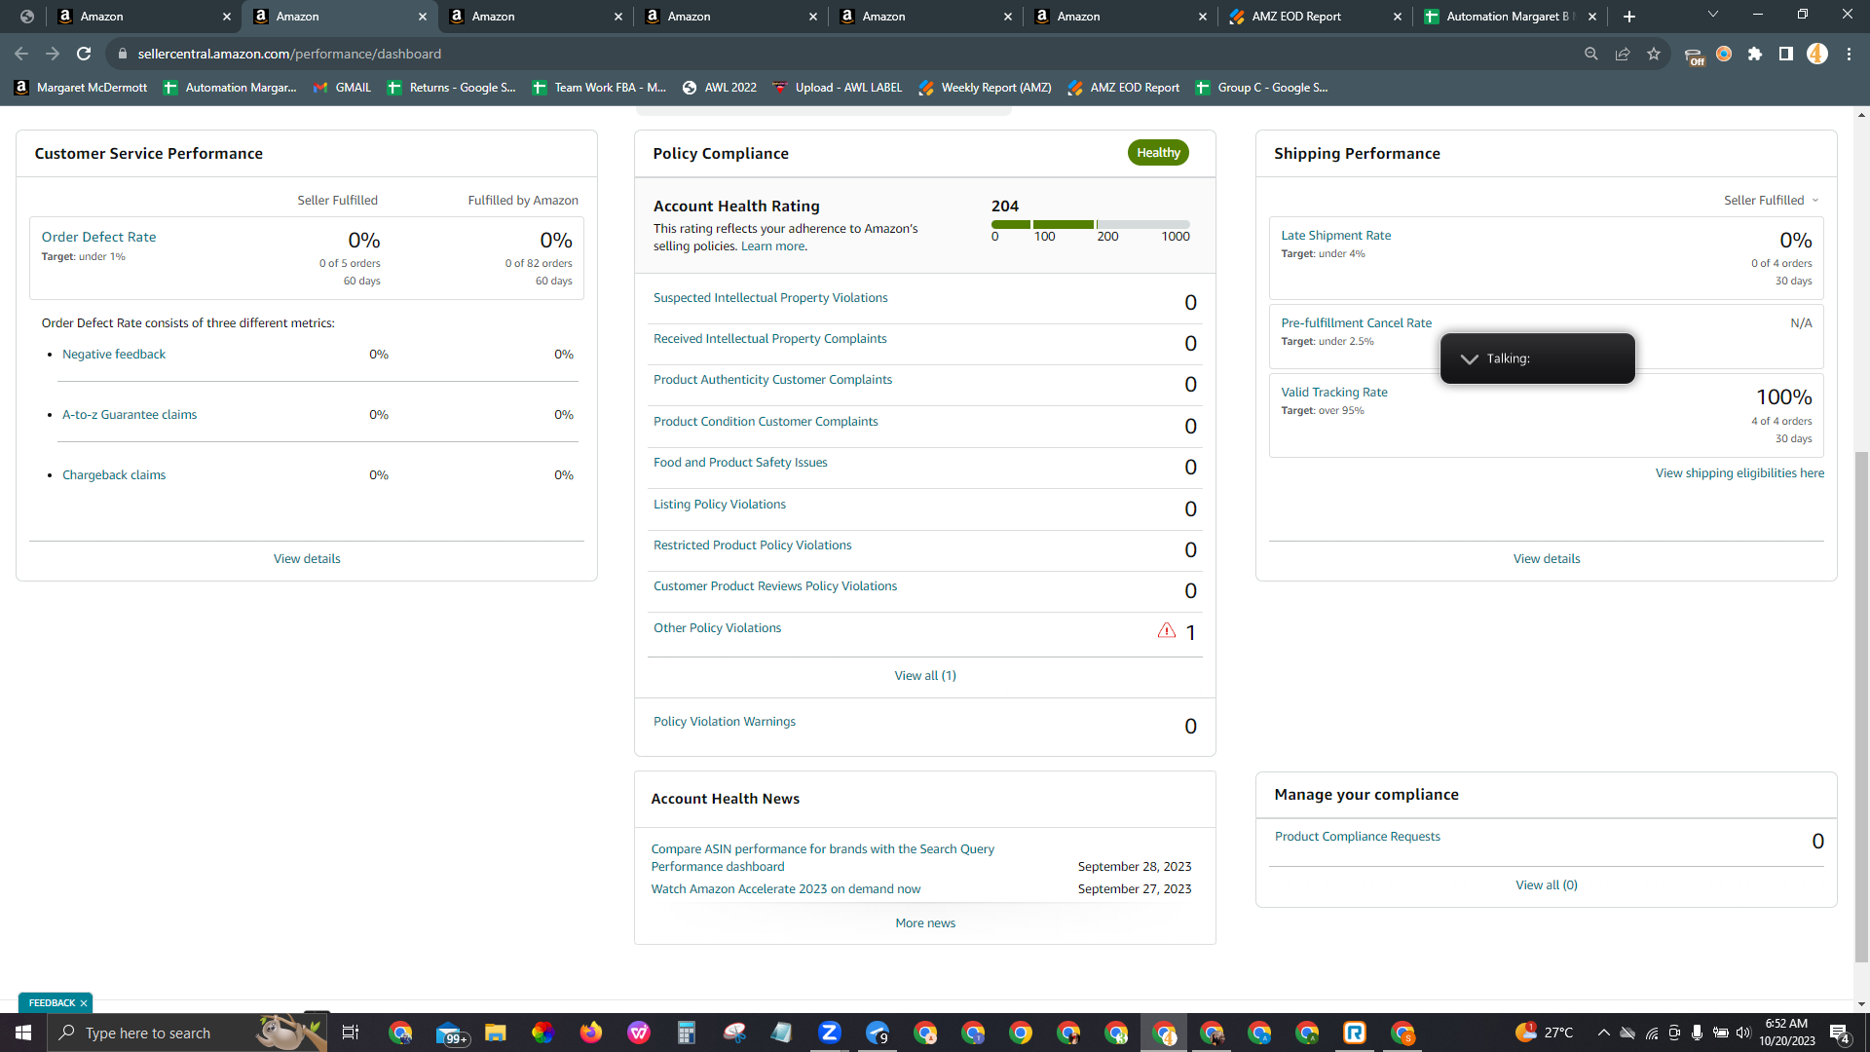
Task: Go back with the browser back arrow
Action: (x=21, y=54)
